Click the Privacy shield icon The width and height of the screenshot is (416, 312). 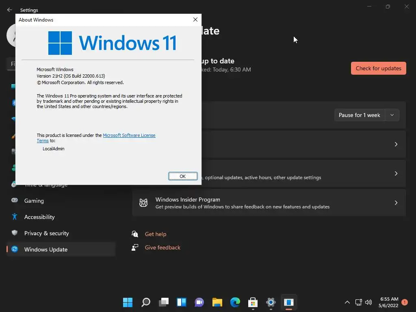(15, 233)
